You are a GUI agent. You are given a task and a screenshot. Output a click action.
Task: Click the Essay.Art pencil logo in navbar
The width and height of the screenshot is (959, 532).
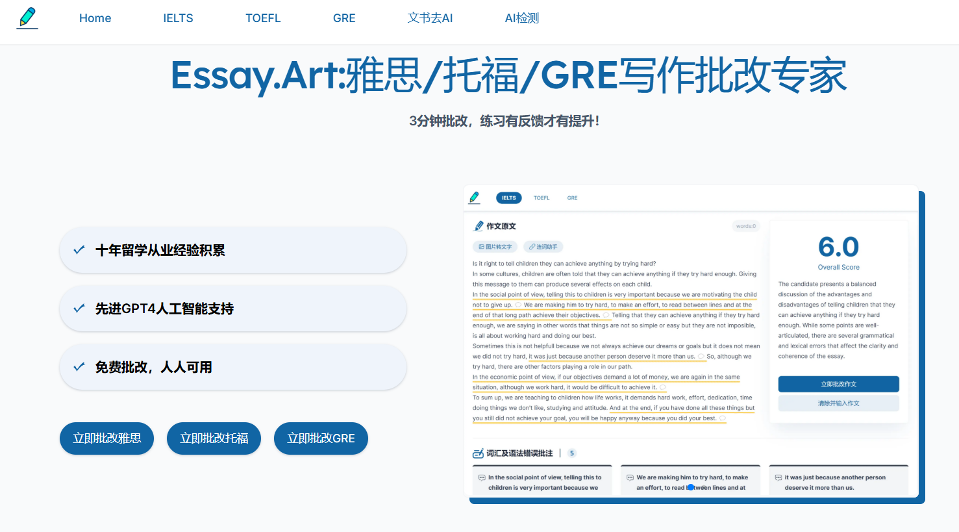27,18
